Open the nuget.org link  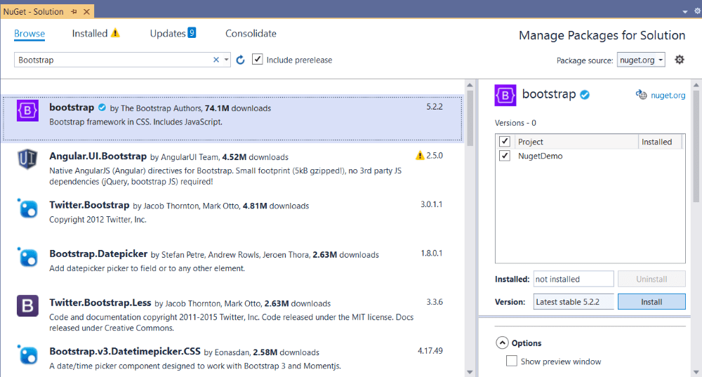pos(668,95)
